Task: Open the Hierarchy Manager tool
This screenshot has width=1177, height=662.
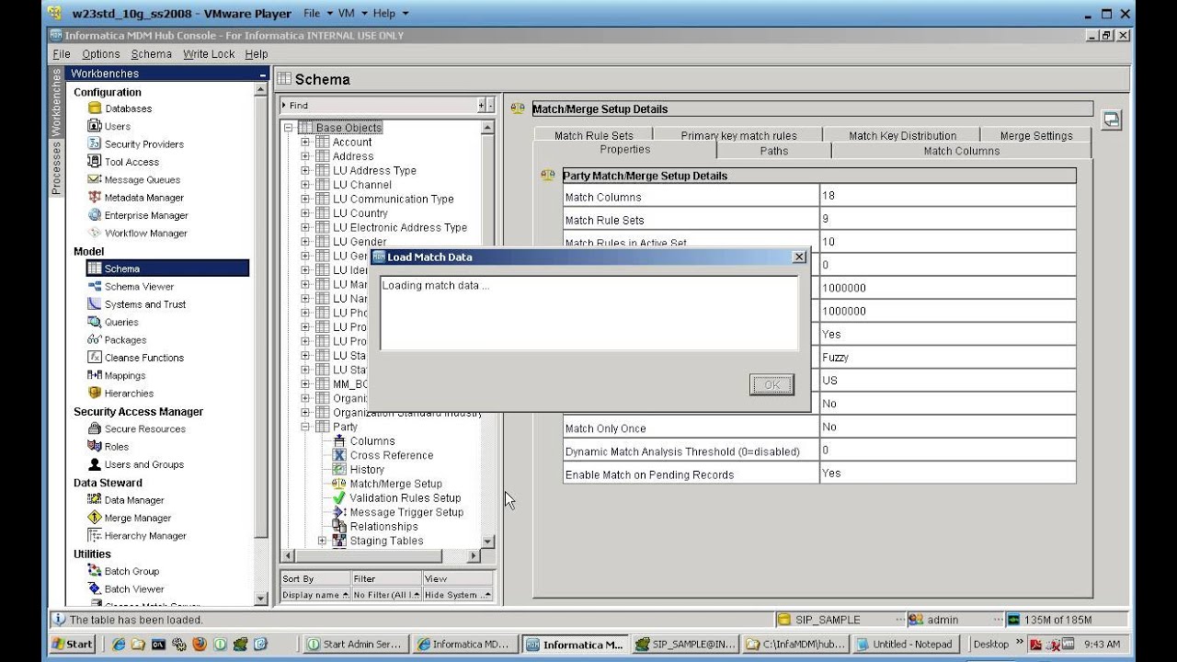Action: (137, 536)
